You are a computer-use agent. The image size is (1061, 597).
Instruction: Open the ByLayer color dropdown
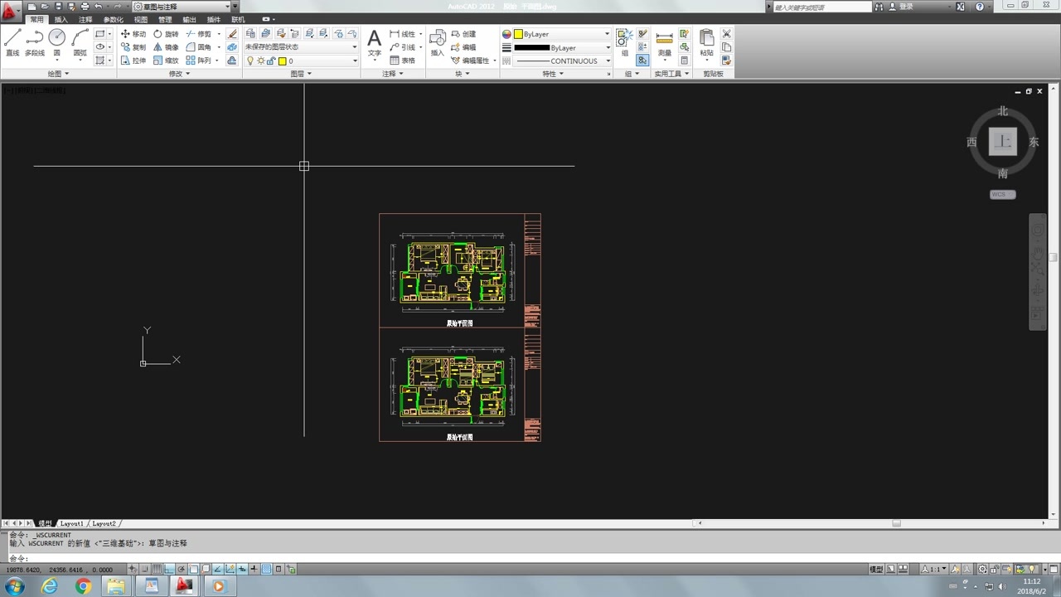tap(562, 34)
